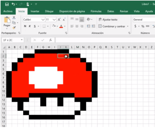Open fill color dropdown arrow
This screenshot has height=129, width=155.
(x=57, y=26)
